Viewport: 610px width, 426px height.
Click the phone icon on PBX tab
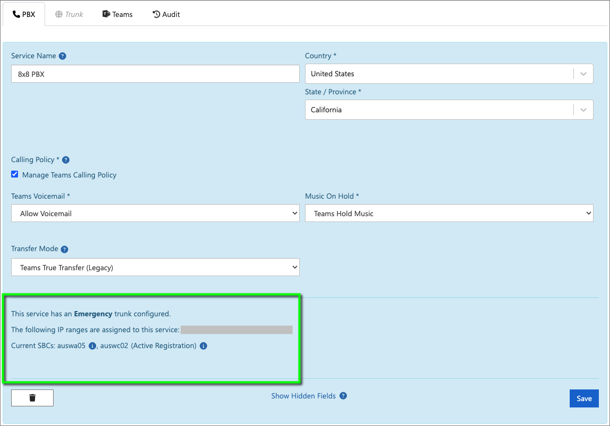point(16,14)
